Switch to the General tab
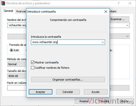 (x=8, y=11)
